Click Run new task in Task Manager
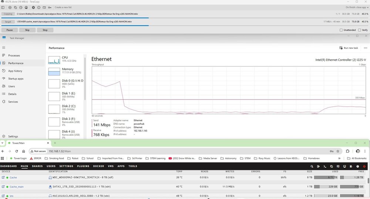370x199 pixels. click(349, 48)
